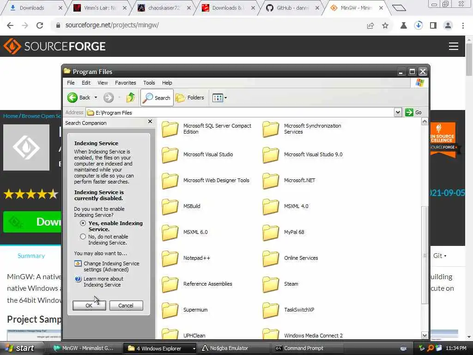Click the green Up folder arrow icon
Image resolution: width=473 pixels, height=355 pixels.
point(131,98)
